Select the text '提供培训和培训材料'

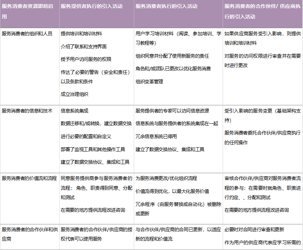point(81,34)
